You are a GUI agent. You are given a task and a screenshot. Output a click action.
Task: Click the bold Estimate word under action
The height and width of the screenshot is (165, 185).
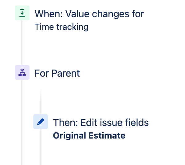click(107, 135)
